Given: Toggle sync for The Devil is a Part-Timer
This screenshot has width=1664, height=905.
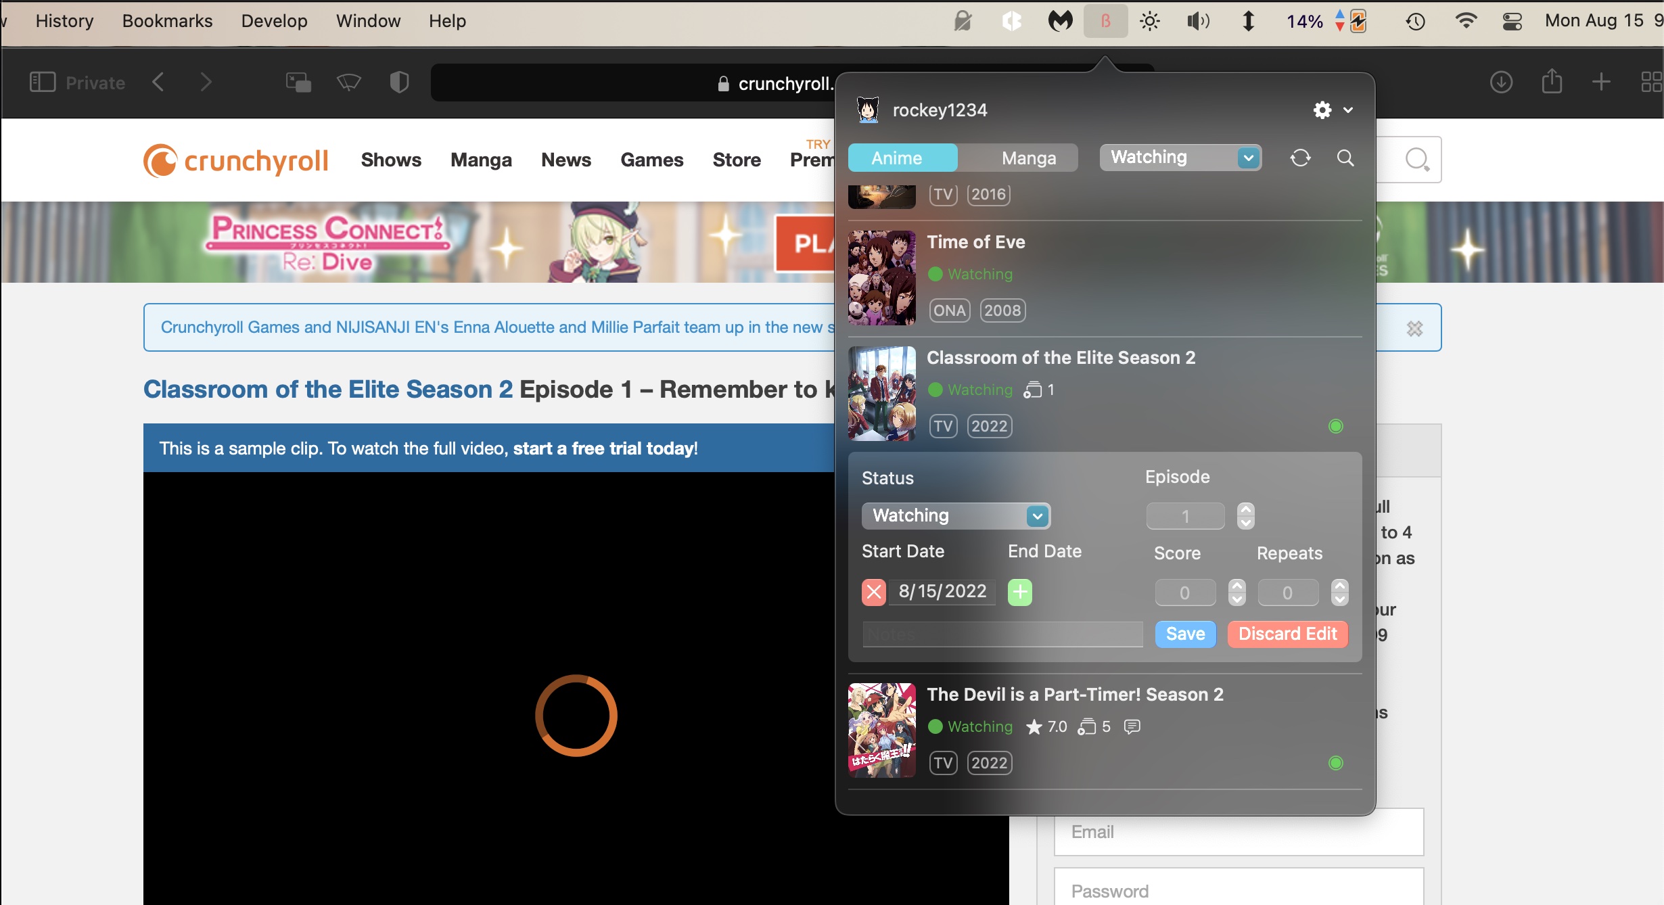Looking at the screenshot, I should pos(1335,762).
